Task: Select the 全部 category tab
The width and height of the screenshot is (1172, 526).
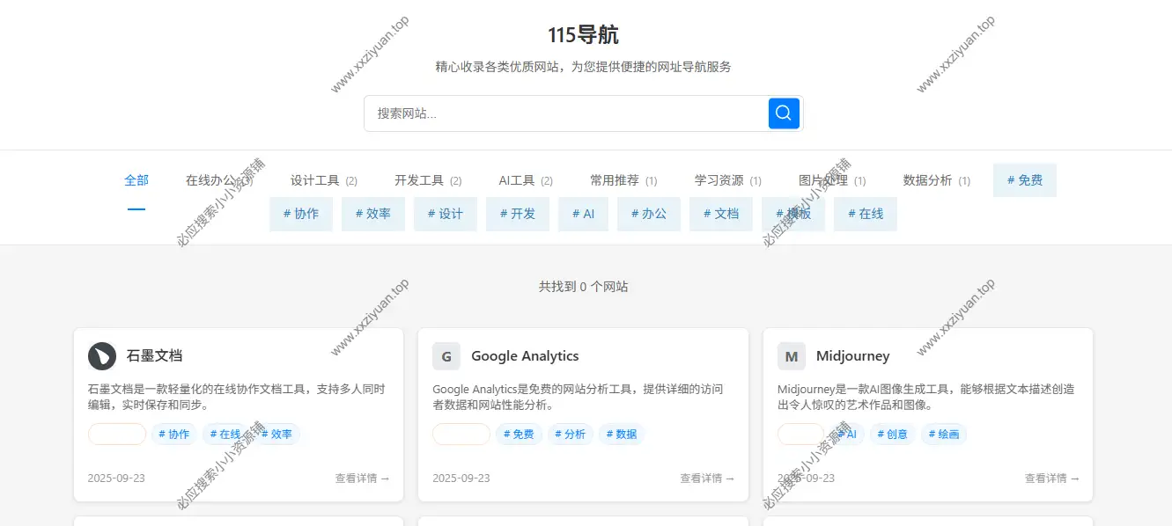Action: click(136, 180)
